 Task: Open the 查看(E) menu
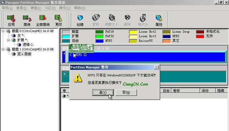[x=22, y=8]
